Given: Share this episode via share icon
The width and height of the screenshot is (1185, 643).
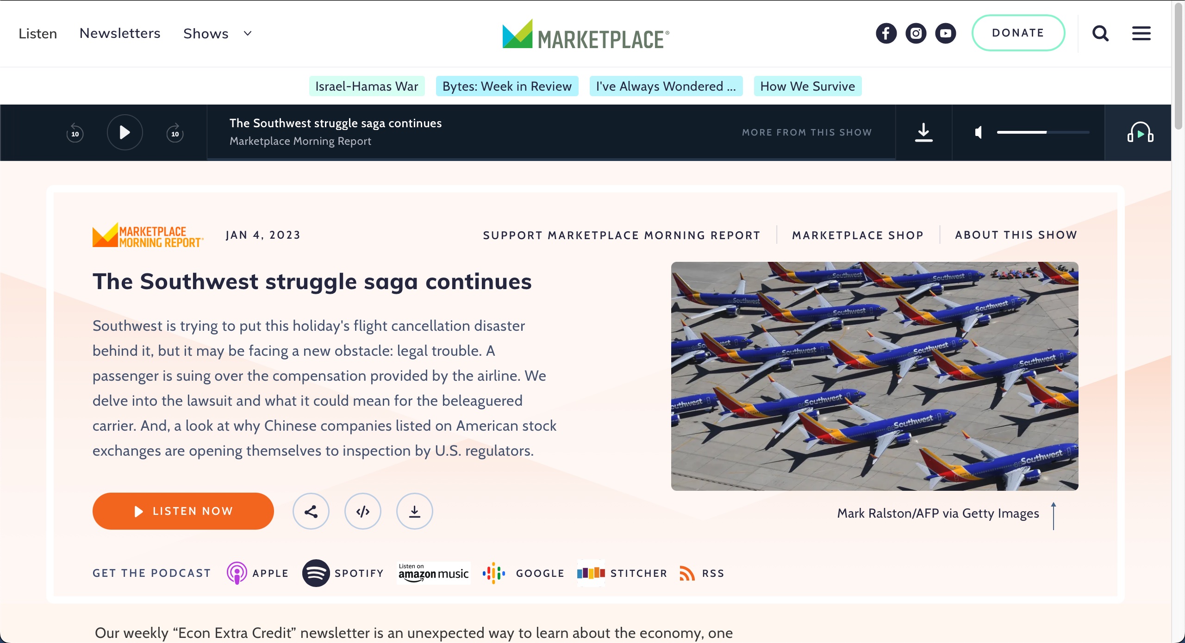Looking at the screenshot, I should 311,511.
